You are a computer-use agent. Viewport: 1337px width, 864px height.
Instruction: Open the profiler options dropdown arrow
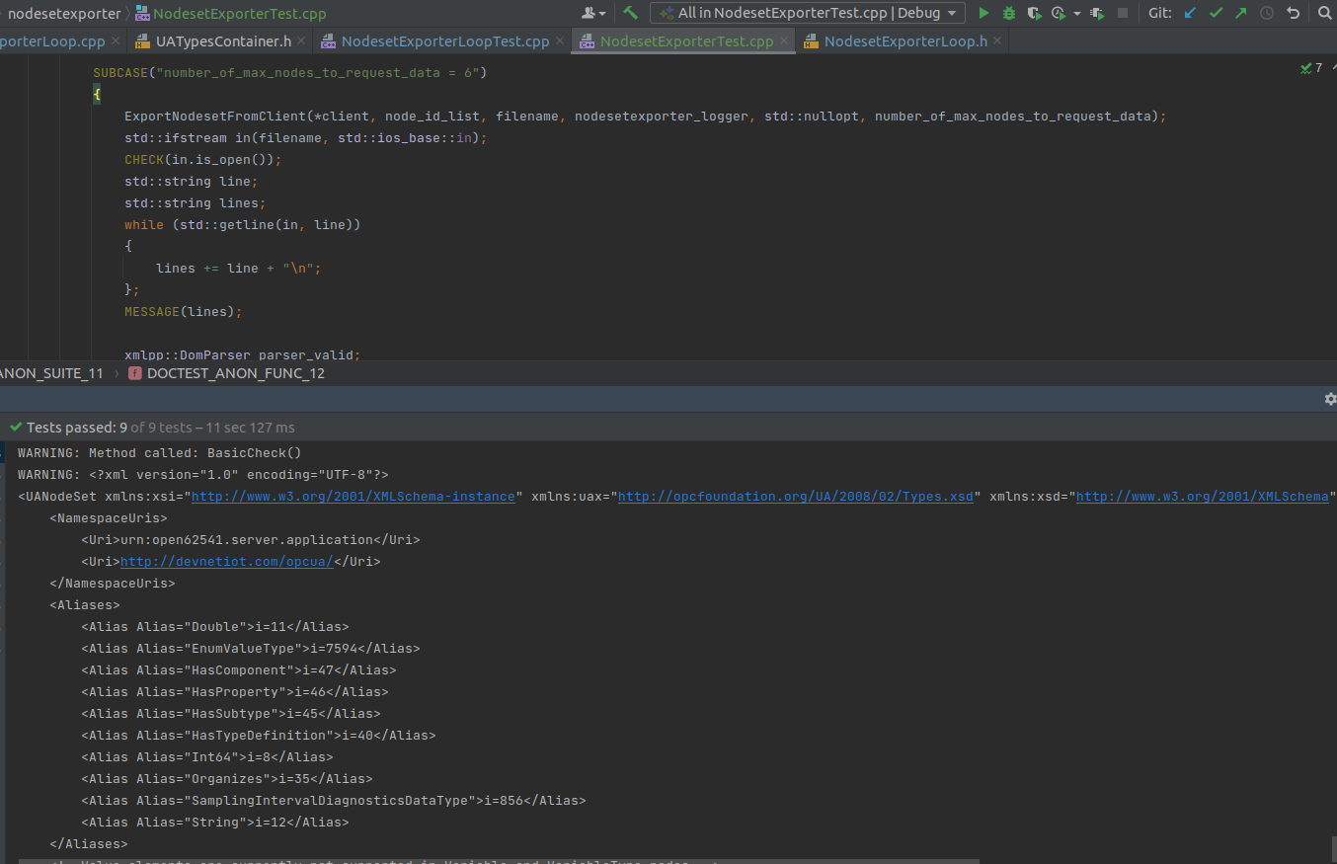click(x=1076, y=13)
